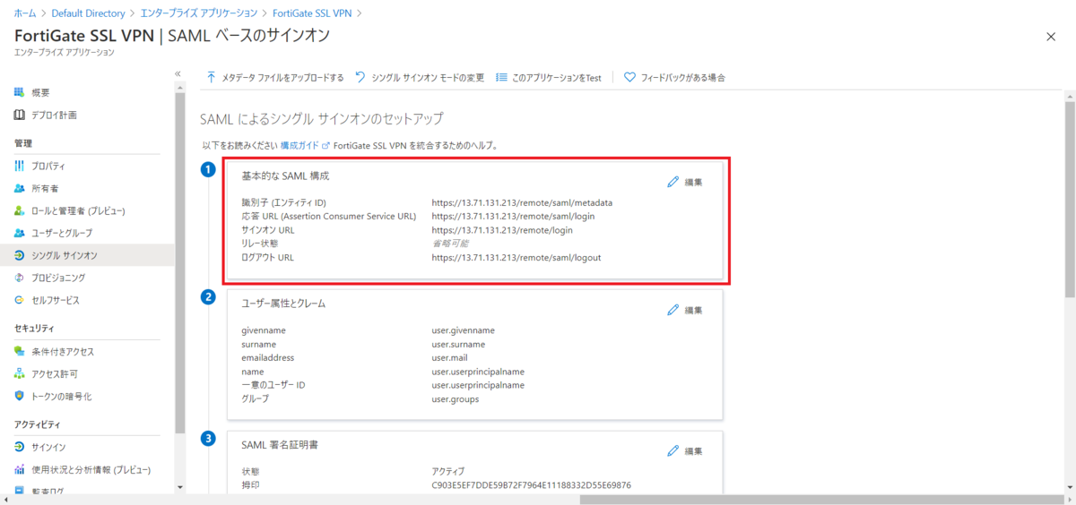Image resolution: width=1076 pixels, height=505 pixels.
Task: Click the ユーザーとグループ icon
Action: pos(19,233)
